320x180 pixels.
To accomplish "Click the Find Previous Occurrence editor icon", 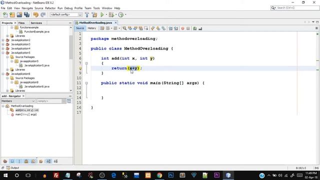I will coord(130,28).
